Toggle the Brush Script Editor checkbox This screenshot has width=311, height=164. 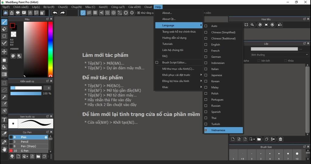(157, 62)
